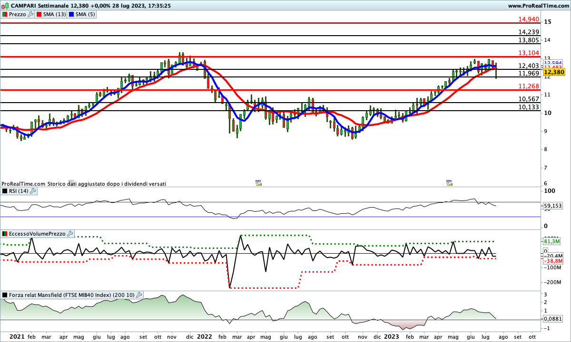571x342 pixels.
Task: Click the red SMA (13) color swatch
Action: click(39, 14)
